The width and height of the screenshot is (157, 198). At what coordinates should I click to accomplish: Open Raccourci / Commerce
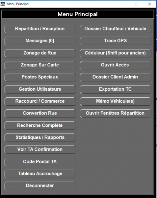tap(40, 101)
